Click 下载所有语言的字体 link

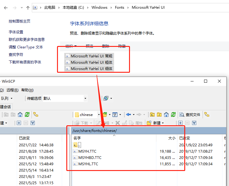[x=25, y=62]
